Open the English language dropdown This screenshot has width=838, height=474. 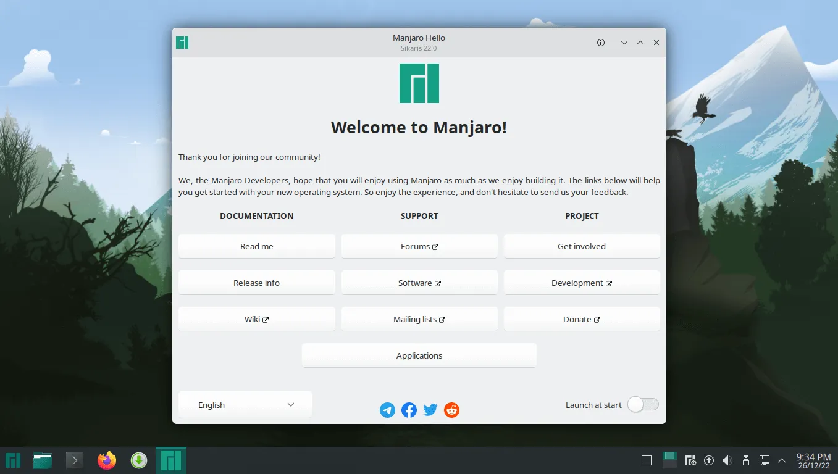point(245,405)
